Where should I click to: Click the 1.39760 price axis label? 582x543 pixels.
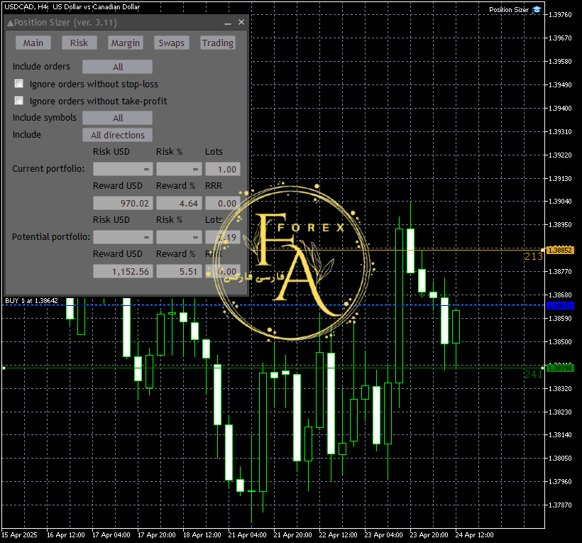[x=560, y=14]
